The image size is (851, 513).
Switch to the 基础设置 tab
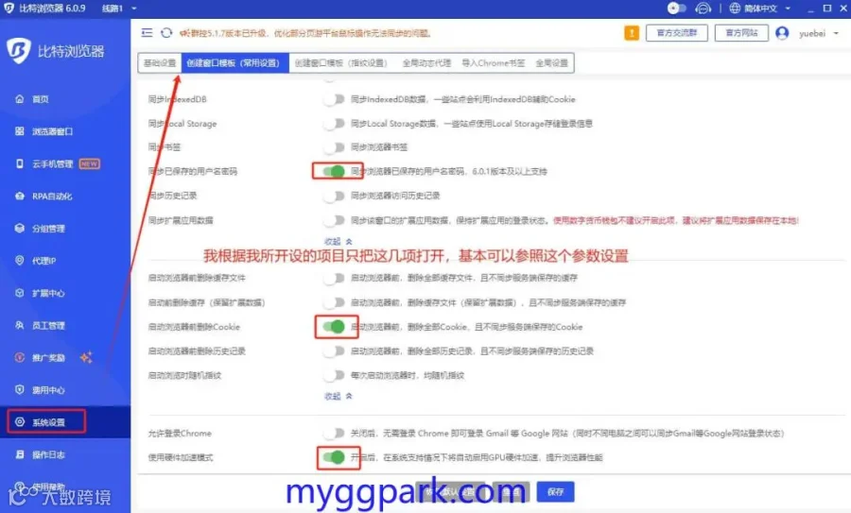(x=160, y=63)
